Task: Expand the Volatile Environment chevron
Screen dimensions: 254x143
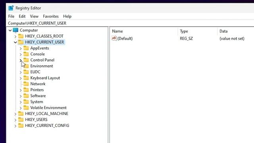Action: coord(21,108)
